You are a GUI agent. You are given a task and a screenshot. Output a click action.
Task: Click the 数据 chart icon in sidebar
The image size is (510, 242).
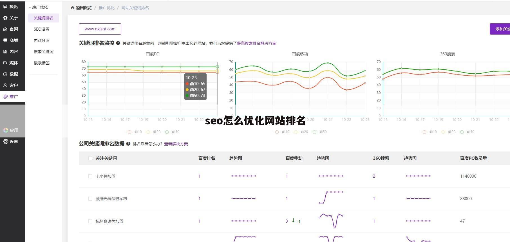point(5,74)
